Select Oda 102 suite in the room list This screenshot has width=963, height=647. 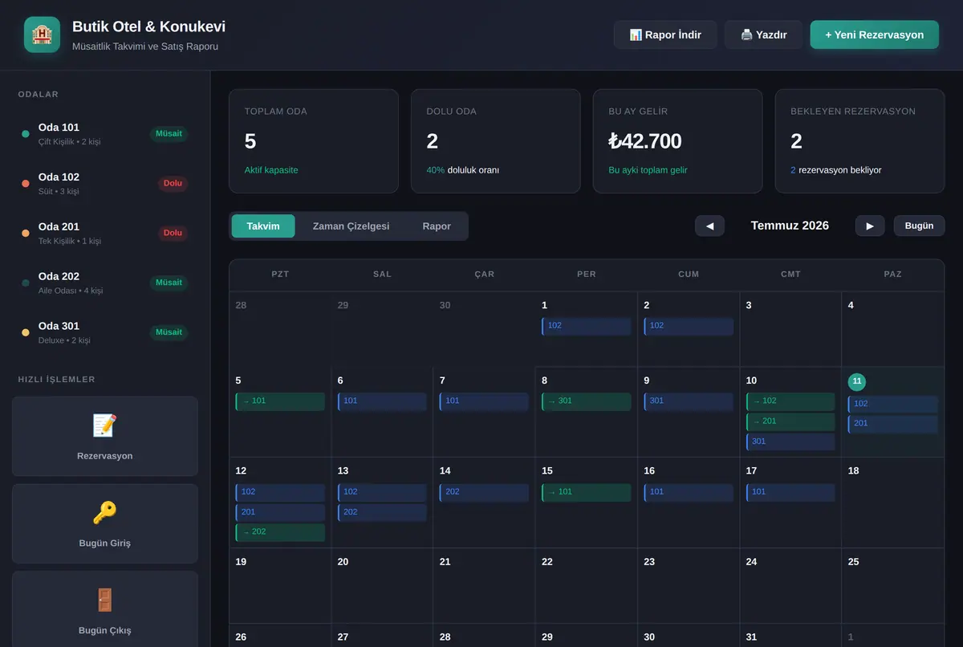tap(105, 183)
